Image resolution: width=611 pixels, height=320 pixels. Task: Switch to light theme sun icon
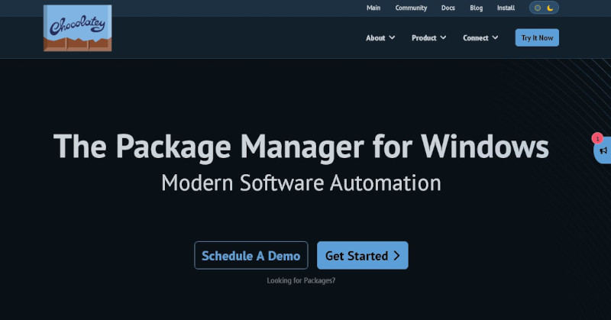point(538,8)
